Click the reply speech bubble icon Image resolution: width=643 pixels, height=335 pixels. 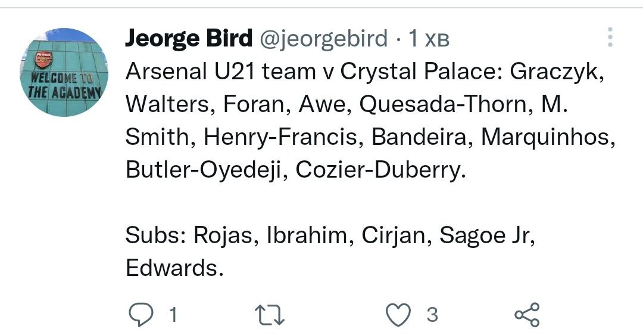[141, 314]
